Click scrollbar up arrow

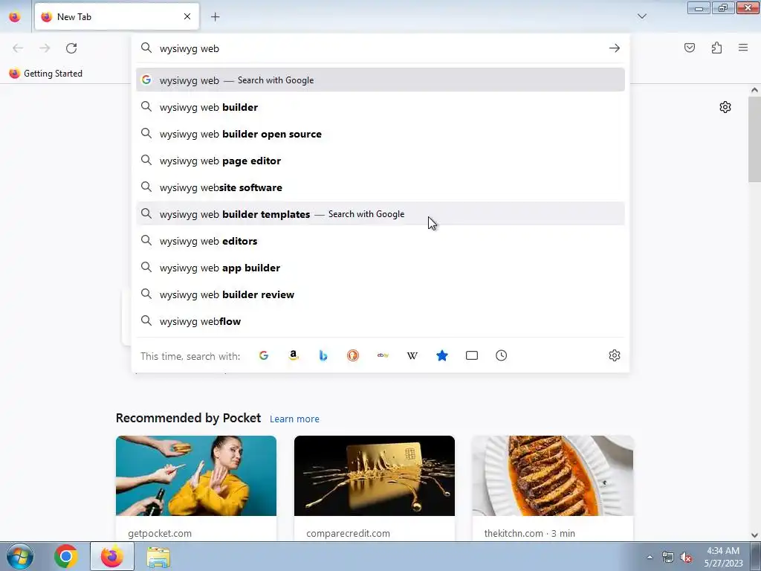[754, 90]
